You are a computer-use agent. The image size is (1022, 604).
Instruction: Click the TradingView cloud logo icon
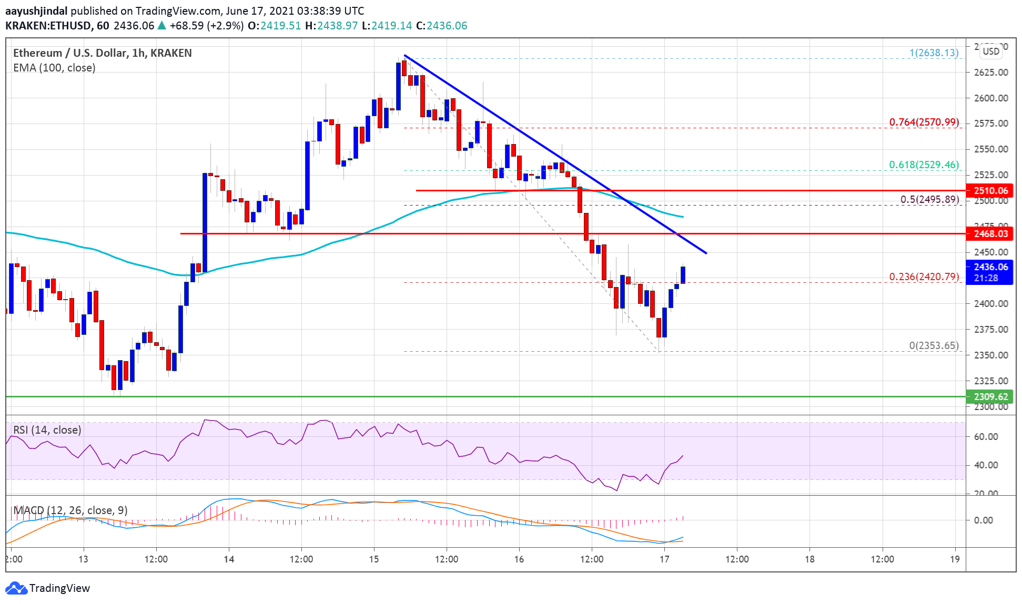click(16, 588)
